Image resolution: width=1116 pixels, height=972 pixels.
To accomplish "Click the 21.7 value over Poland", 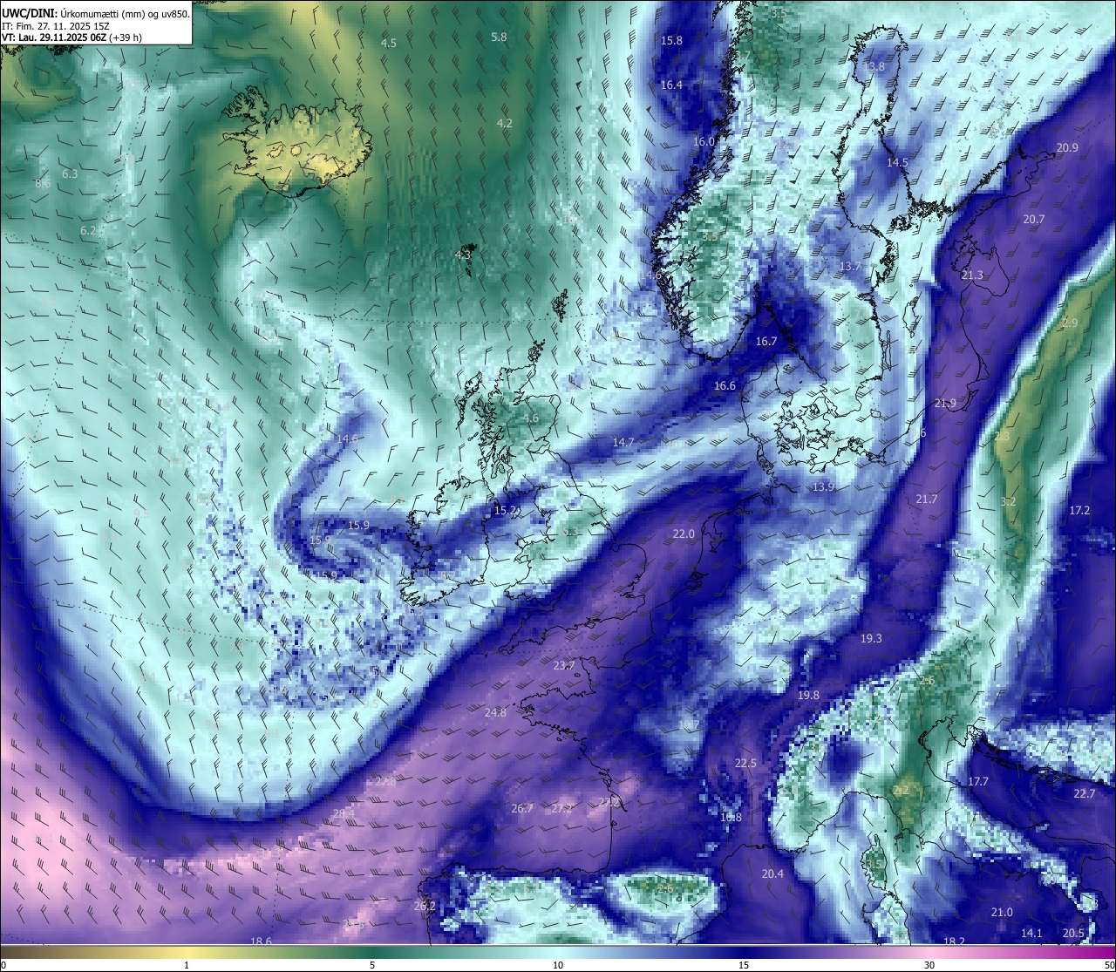I will click(x=927, y=499).
